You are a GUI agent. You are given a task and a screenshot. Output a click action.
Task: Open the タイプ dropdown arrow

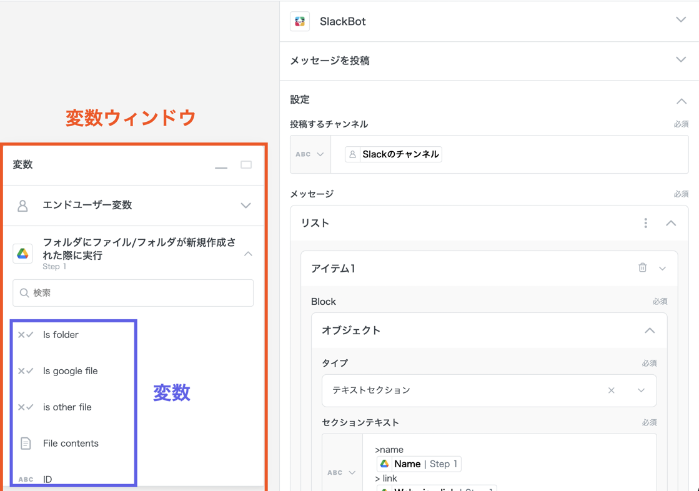(x=641, y=390)
